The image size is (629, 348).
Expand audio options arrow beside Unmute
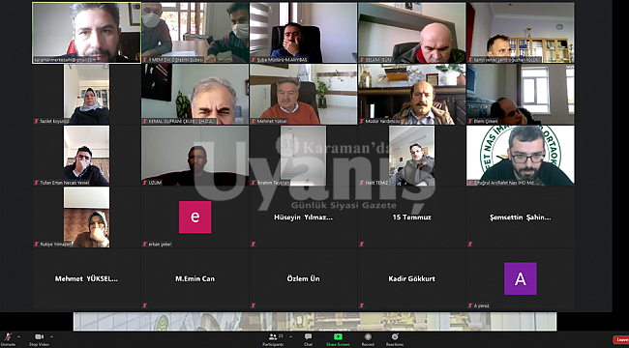(18, 336)
